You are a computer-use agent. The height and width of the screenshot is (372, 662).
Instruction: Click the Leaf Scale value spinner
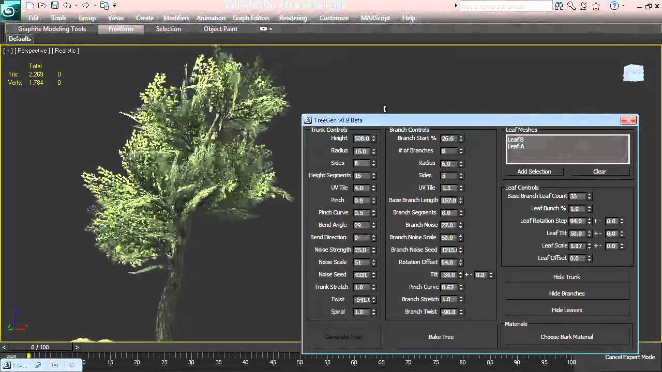point(589,246)
